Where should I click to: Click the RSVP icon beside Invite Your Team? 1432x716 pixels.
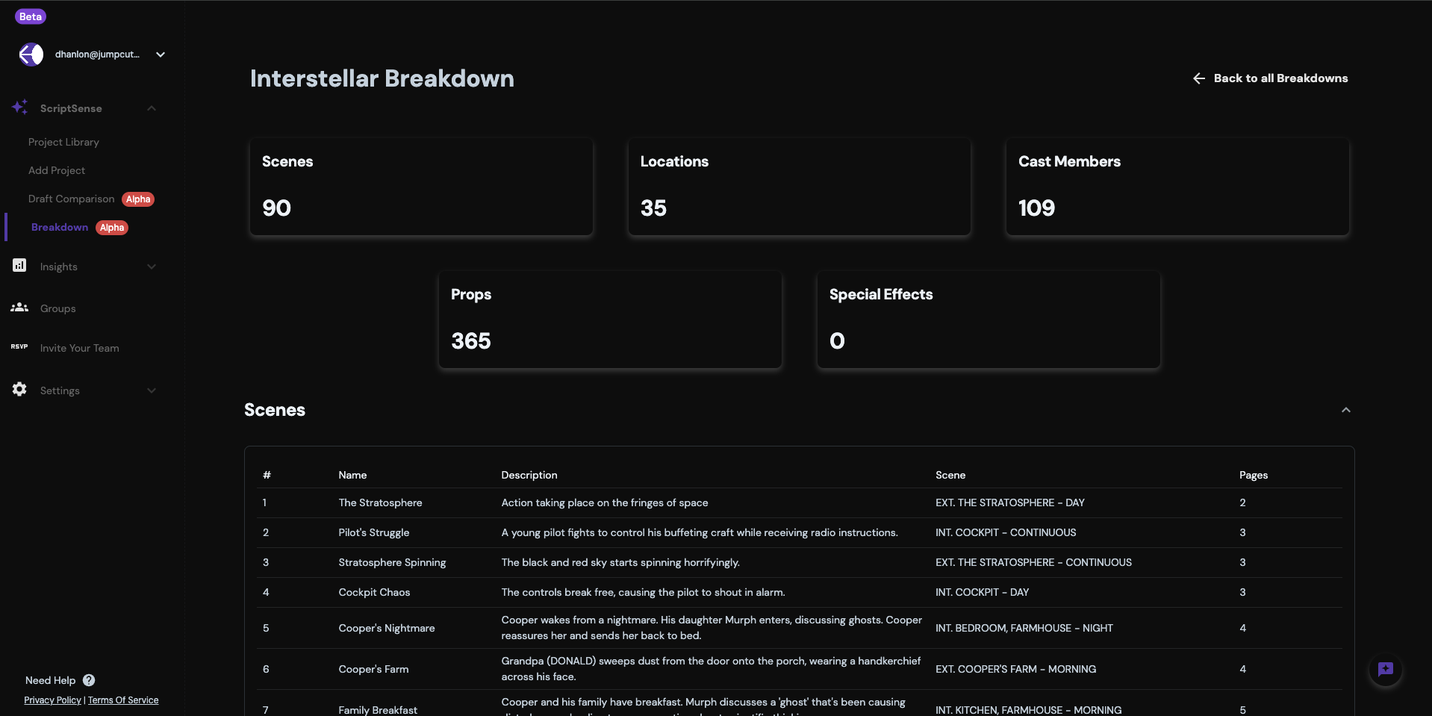pos(19,346)
